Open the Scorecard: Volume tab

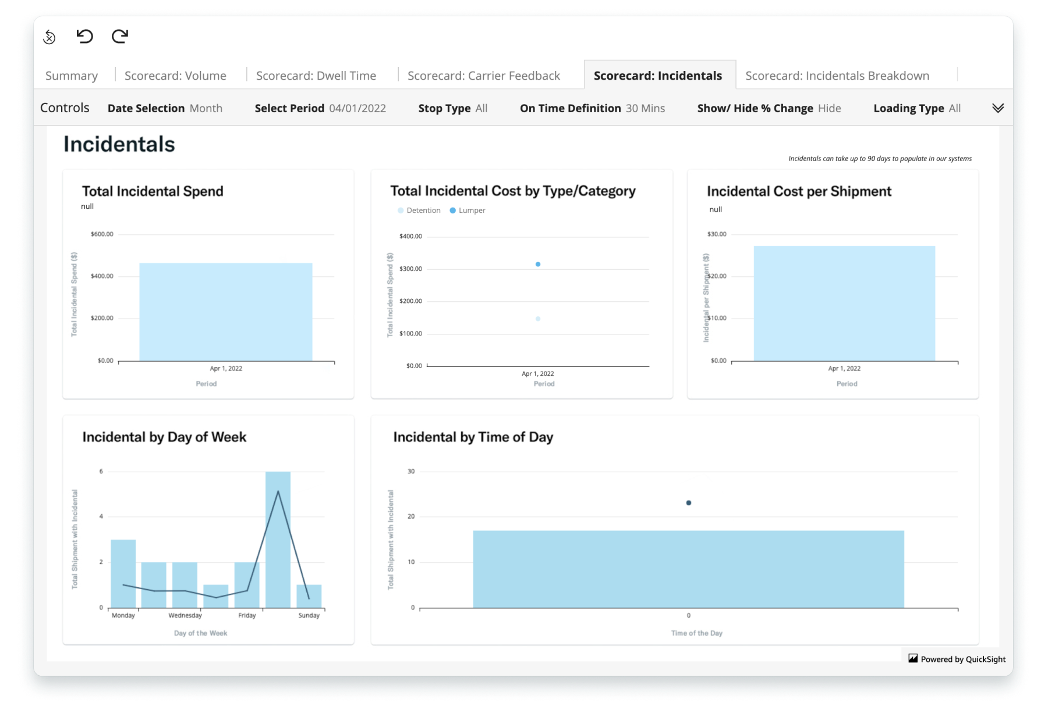[175, 76]
